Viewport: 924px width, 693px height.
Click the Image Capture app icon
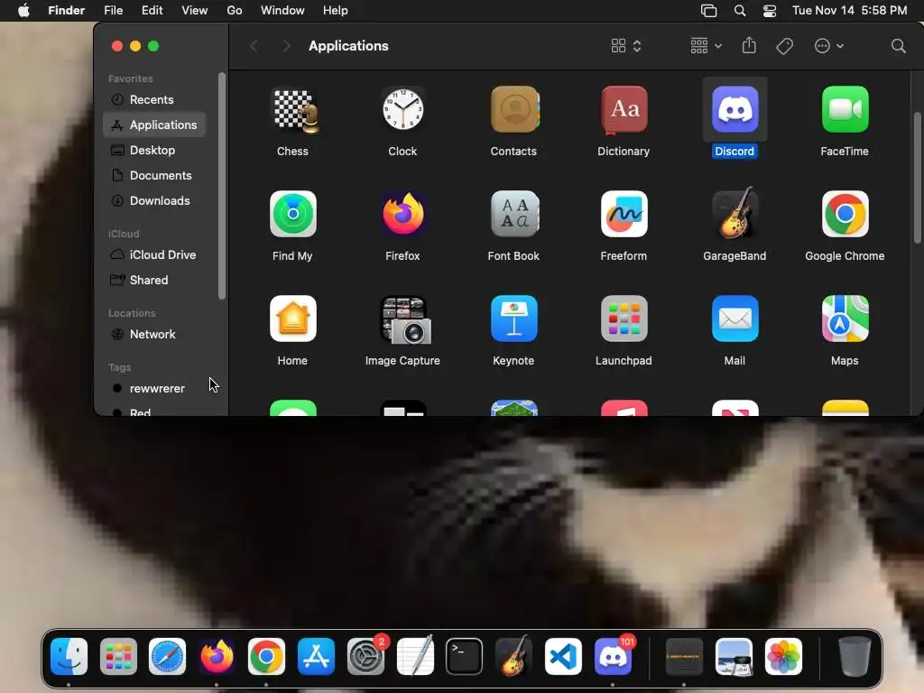(404, 320)
